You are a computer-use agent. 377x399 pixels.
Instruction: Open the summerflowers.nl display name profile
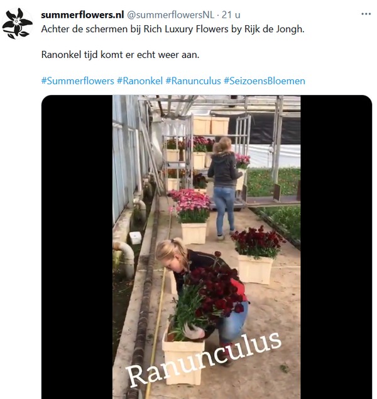82,14
